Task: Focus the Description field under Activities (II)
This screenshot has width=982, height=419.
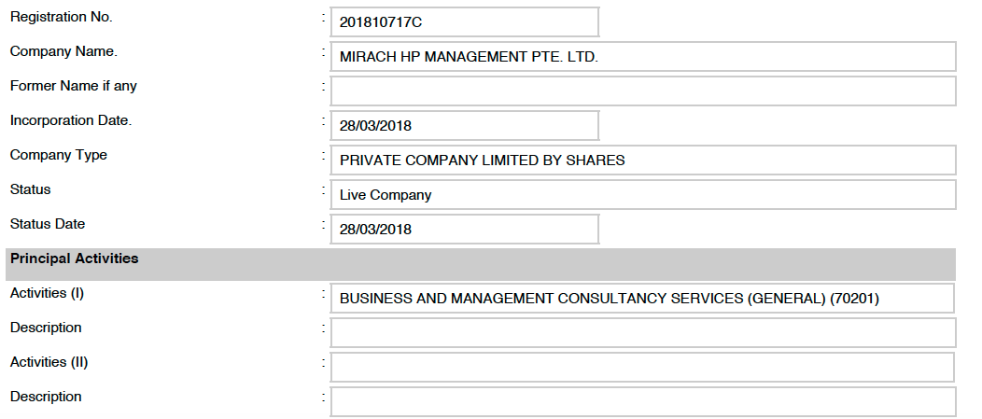Action: point(642,401)
